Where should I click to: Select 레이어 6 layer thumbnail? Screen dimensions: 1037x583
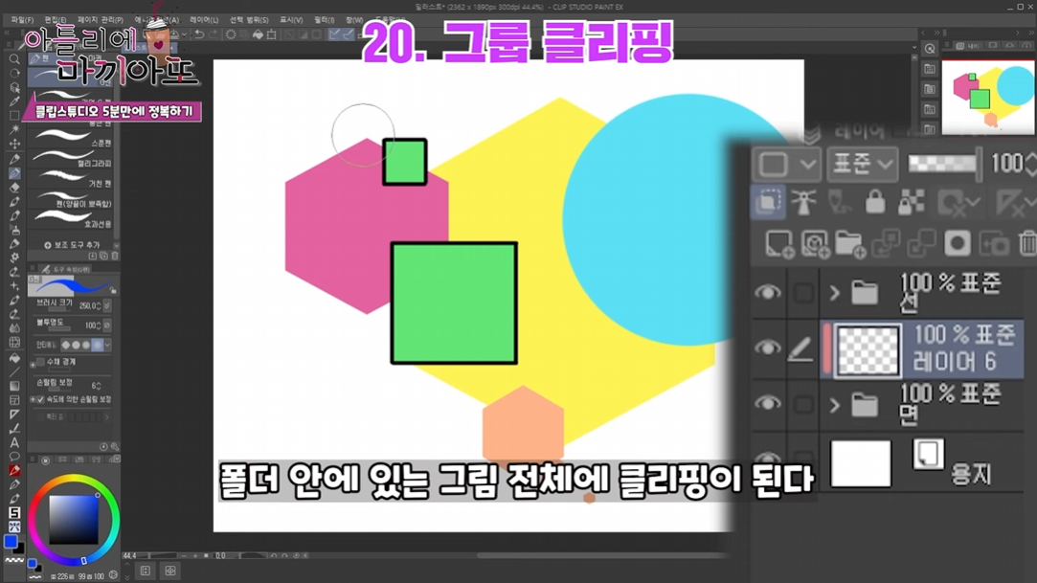[867, 350]
